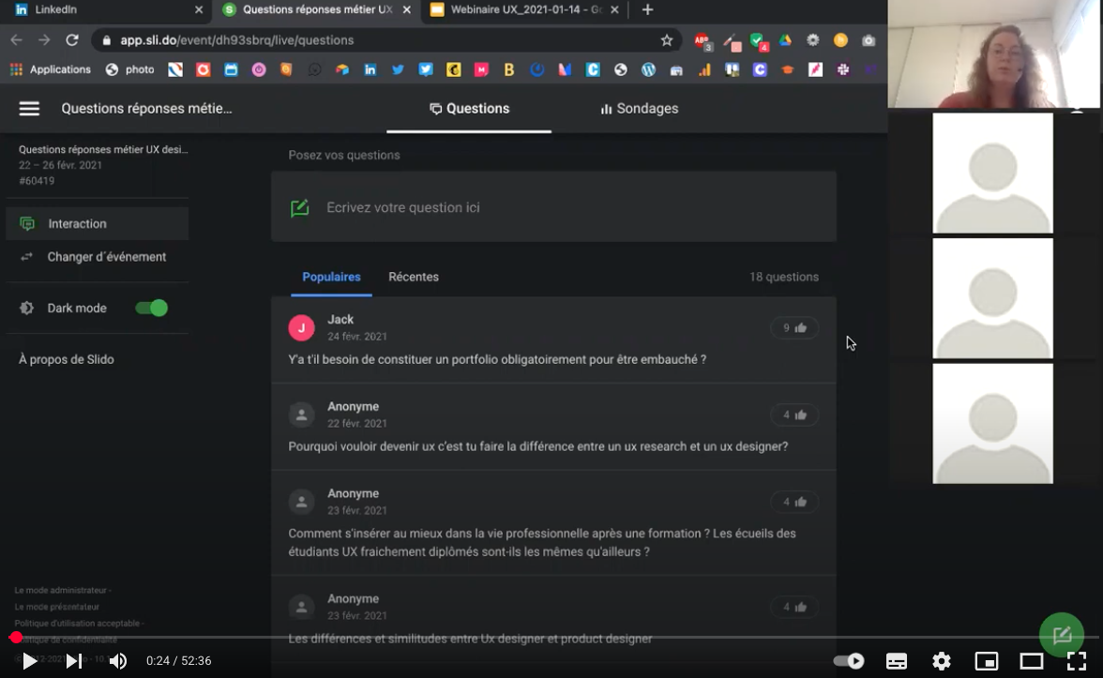
Task: Open the Google Drive extension icon
Action: 785,40
